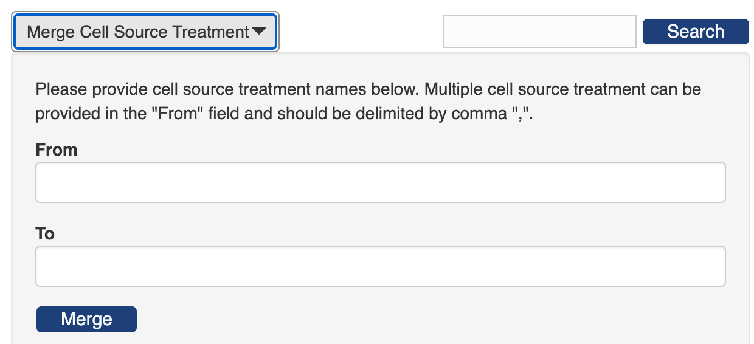Click the word Merge on the submit button
The image size is (754, 344).
click(86, 320)
